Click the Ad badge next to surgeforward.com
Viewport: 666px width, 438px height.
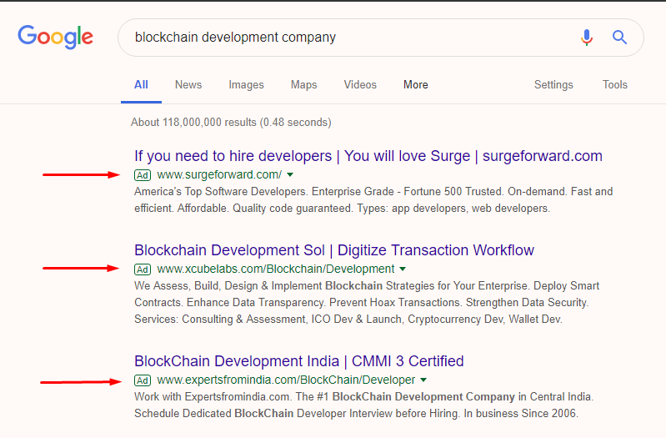[x=143, y=175]
